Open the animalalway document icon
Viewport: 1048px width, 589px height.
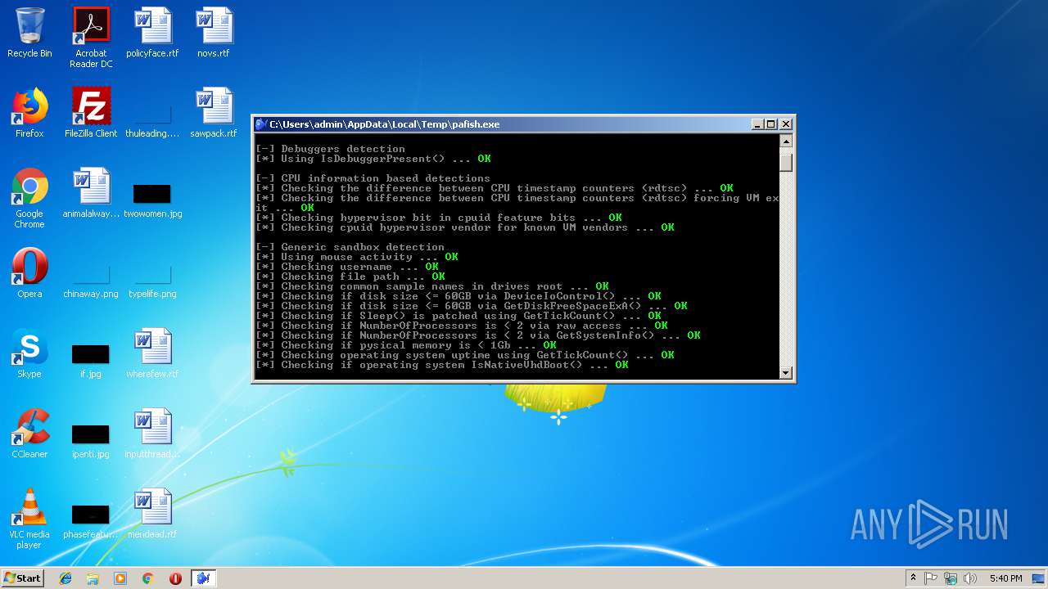pyautogui.click(x=91, y=193)
